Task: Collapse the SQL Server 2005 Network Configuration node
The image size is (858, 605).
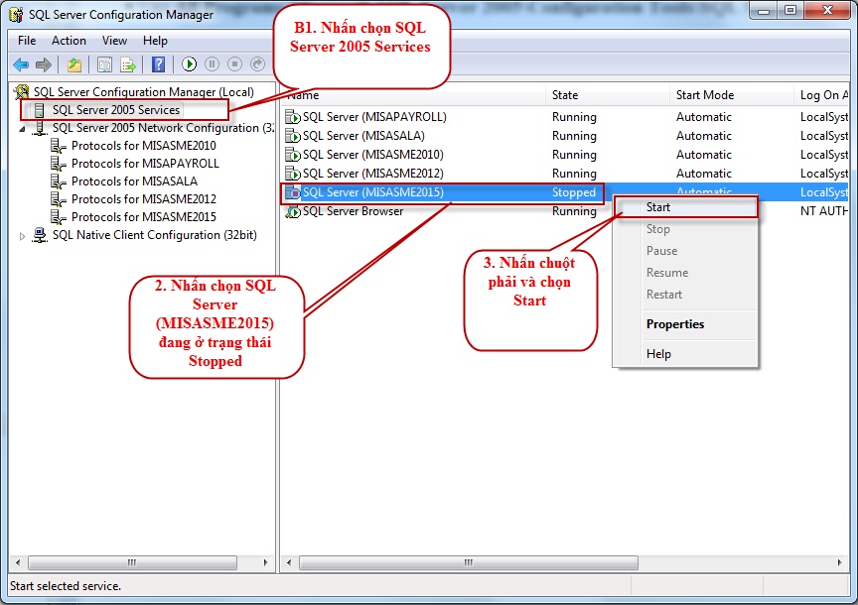Action: click(x=22, y=129)
